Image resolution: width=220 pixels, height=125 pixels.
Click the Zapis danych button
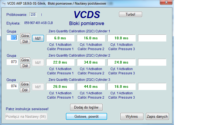[157, 116]
